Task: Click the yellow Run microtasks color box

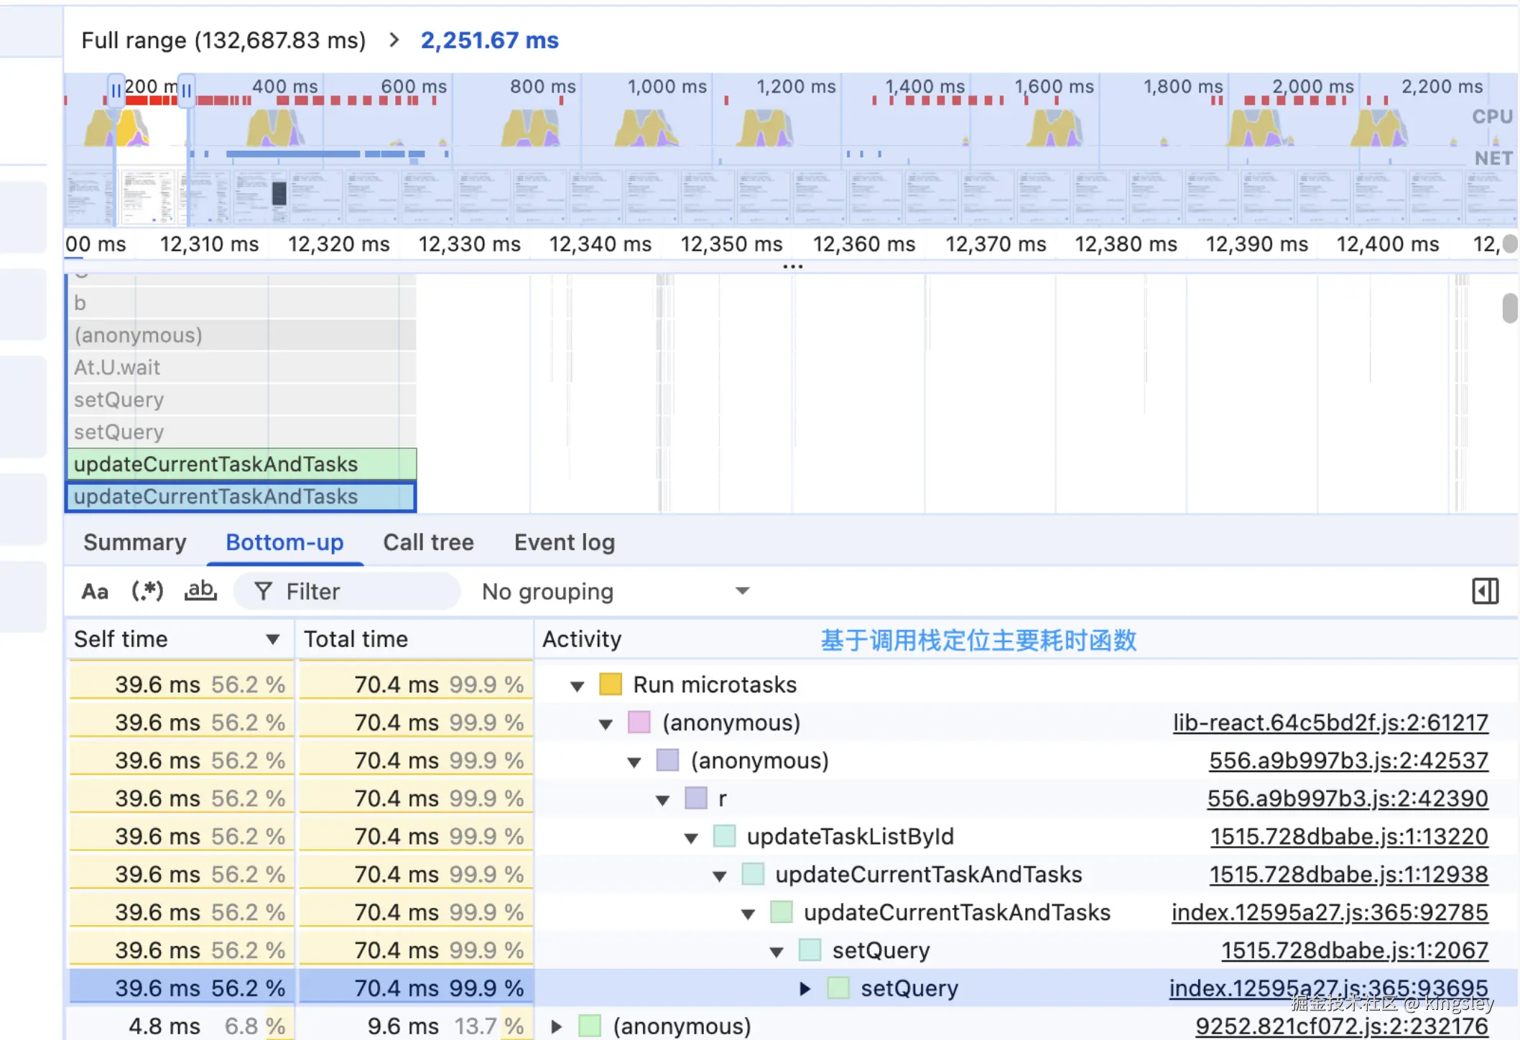Action: point(610,684)
